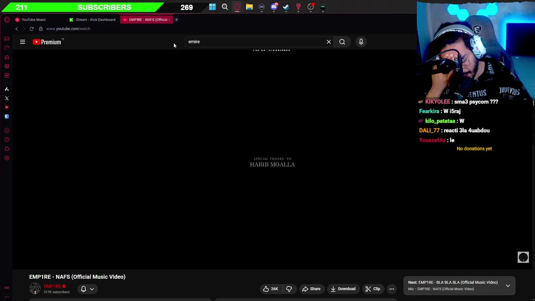Open EMP1RE channel name link
The width and height of the screenshot is (535, 301).
coord(52,286)
